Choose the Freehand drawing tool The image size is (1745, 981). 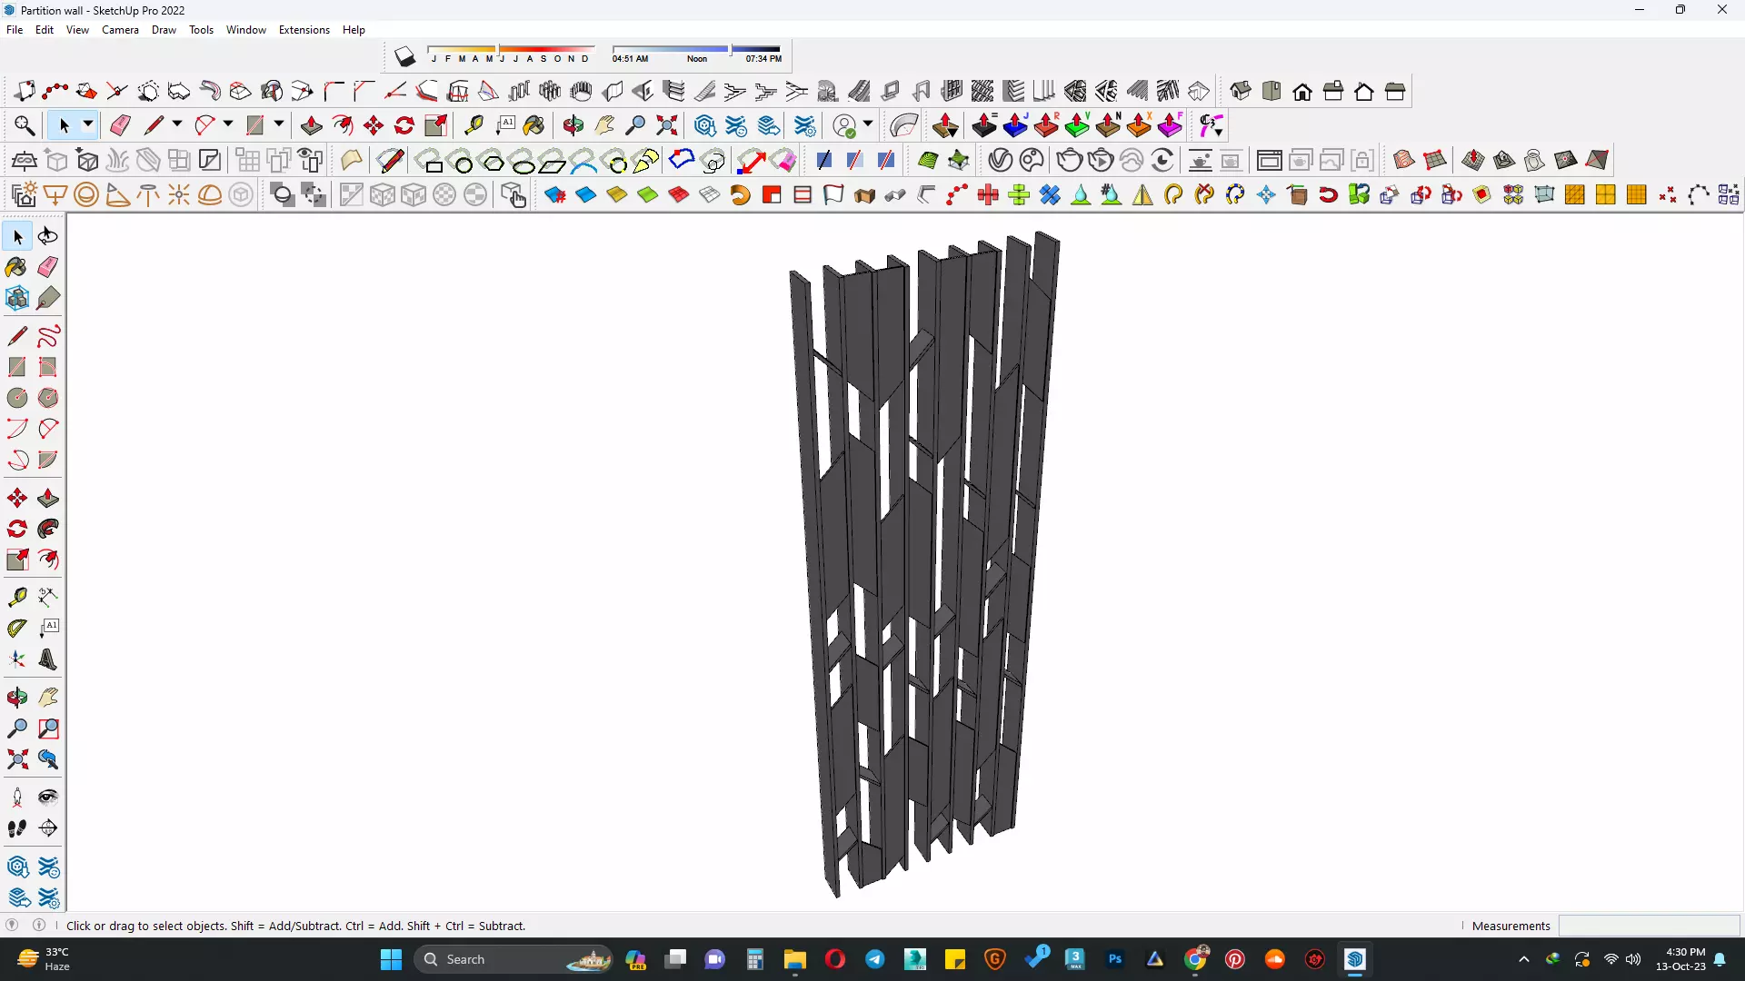[x=48, y=337]
